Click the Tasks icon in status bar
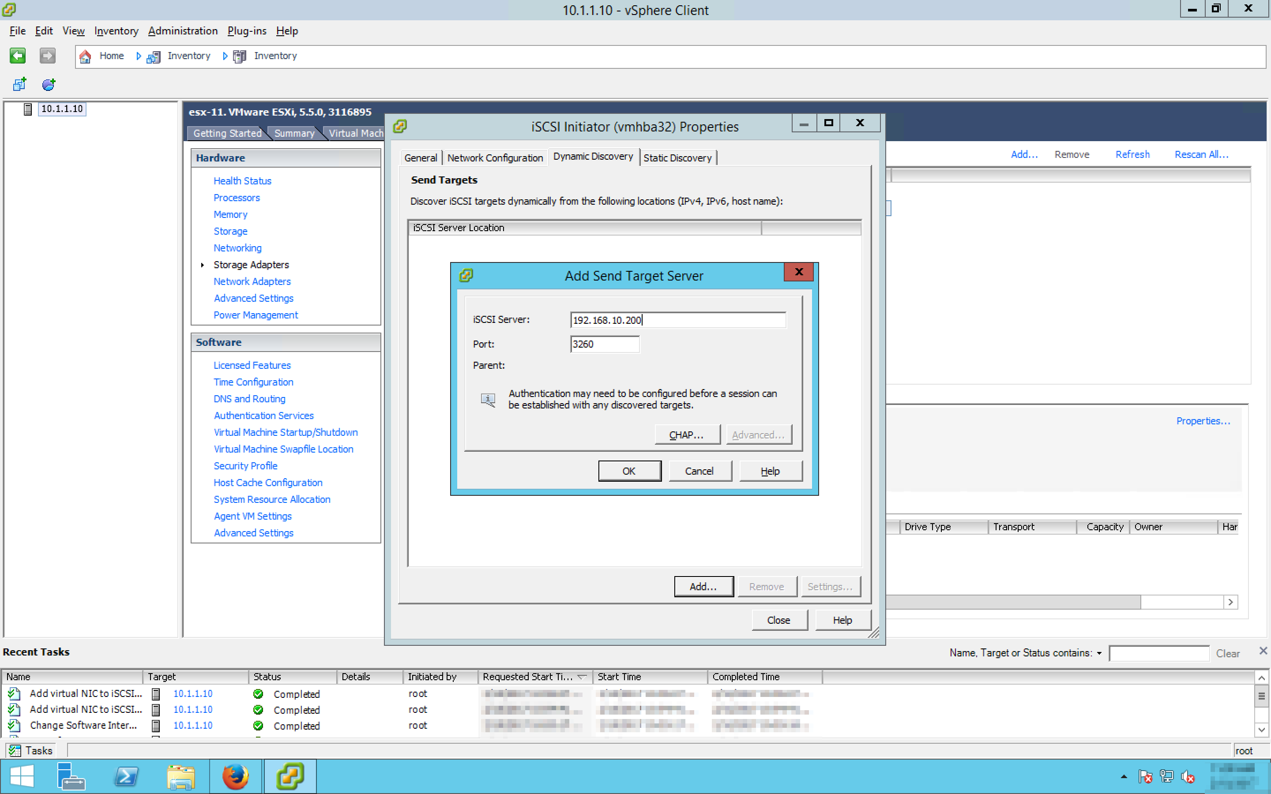The height and width of the screenshot is (794, 1271). [15, 750]
